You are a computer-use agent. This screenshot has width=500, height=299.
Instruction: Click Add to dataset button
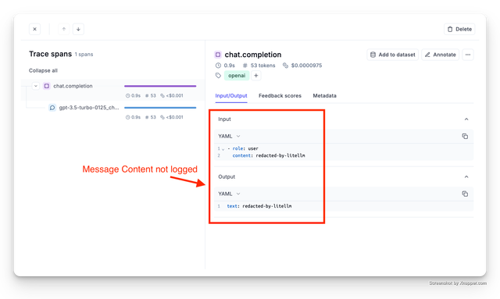[x=392, y=55]
